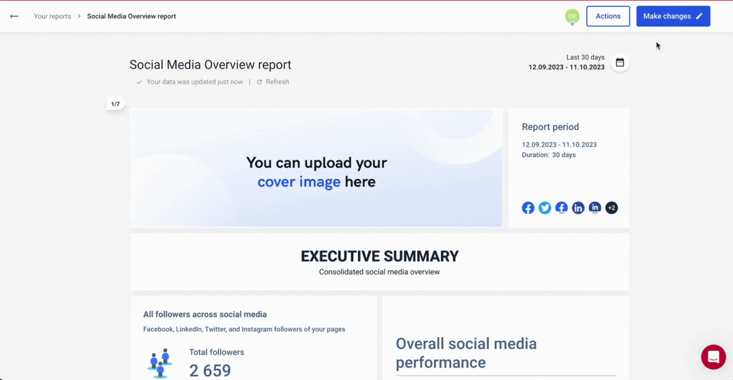The width and height of the screenshot is (733, 380).
Task: Click the Make changes button
Action: 673,16
